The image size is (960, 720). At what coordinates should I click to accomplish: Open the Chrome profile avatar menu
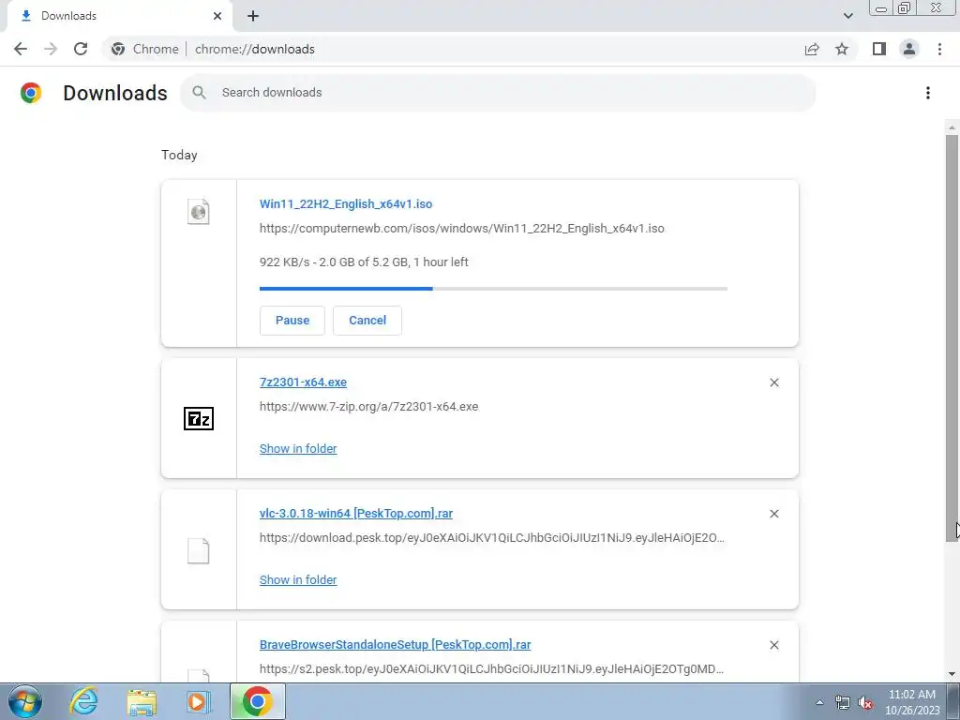pos(909,49)
